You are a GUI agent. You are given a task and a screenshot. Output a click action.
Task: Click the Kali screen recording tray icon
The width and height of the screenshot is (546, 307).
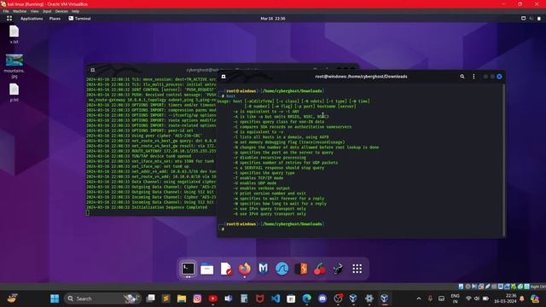pos(523,19)
